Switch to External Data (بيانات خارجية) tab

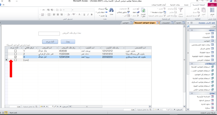[x=175, y=5]
